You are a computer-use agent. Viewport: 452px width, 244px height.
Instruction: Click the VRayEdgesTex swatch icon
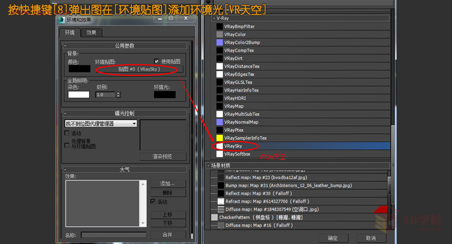coord(220,74)
